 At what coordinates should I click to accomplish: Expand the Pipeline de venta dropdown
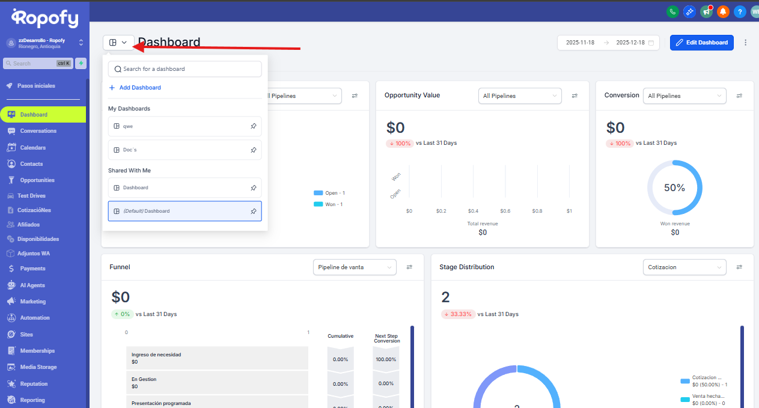click(x=355, y=267)
